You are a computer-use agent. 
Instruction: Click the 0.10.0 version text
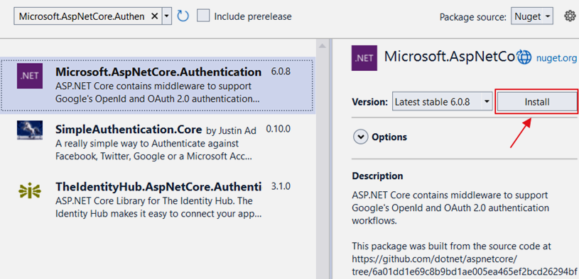[x=278, y=129]
